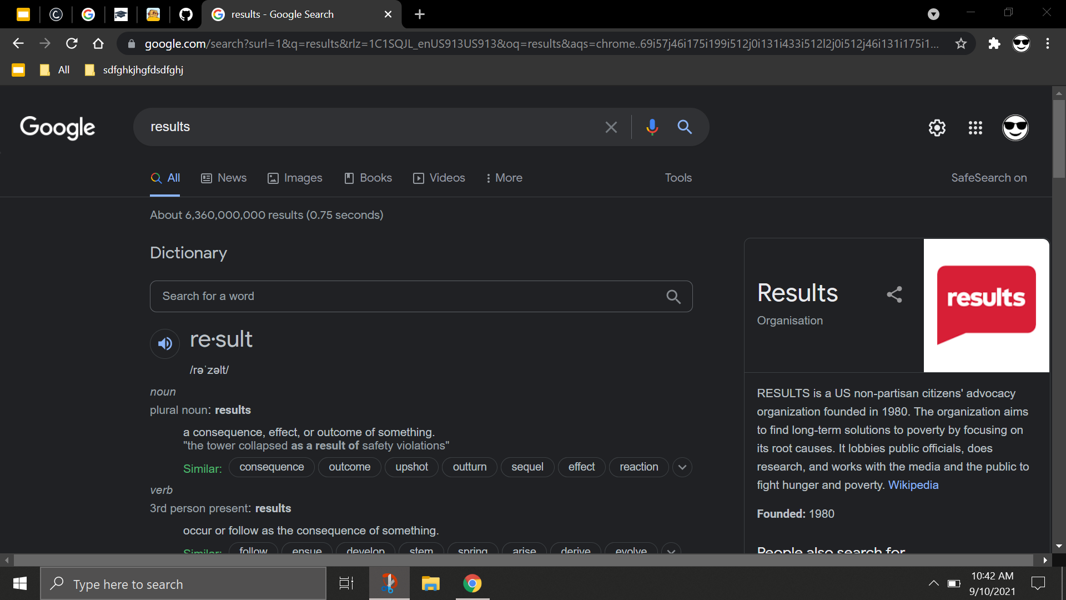Expand more similar words for the noun
This screenshot has height=600, width=1066.
(x=682, y=467)
